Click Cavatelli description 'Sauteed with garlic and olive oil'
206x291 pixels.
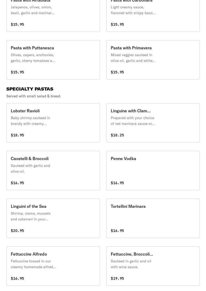pyautogui.click(x=30, y=168)
